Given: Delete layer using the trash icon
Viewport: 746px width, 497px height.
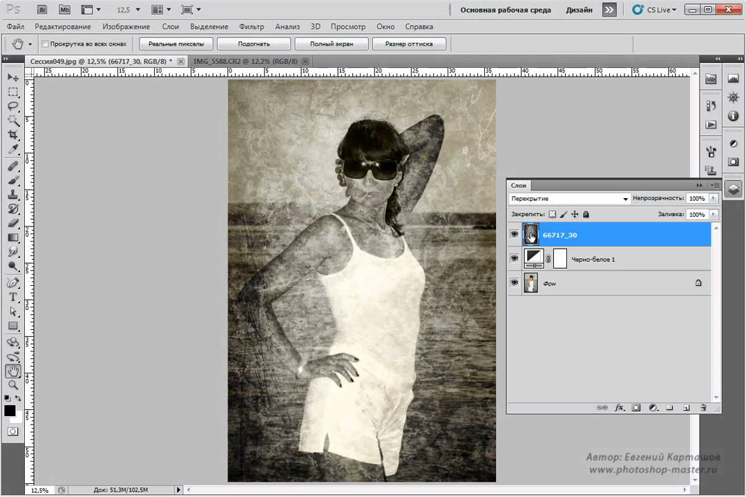Looking at the screenshot, I should click(x=703, y=408).
